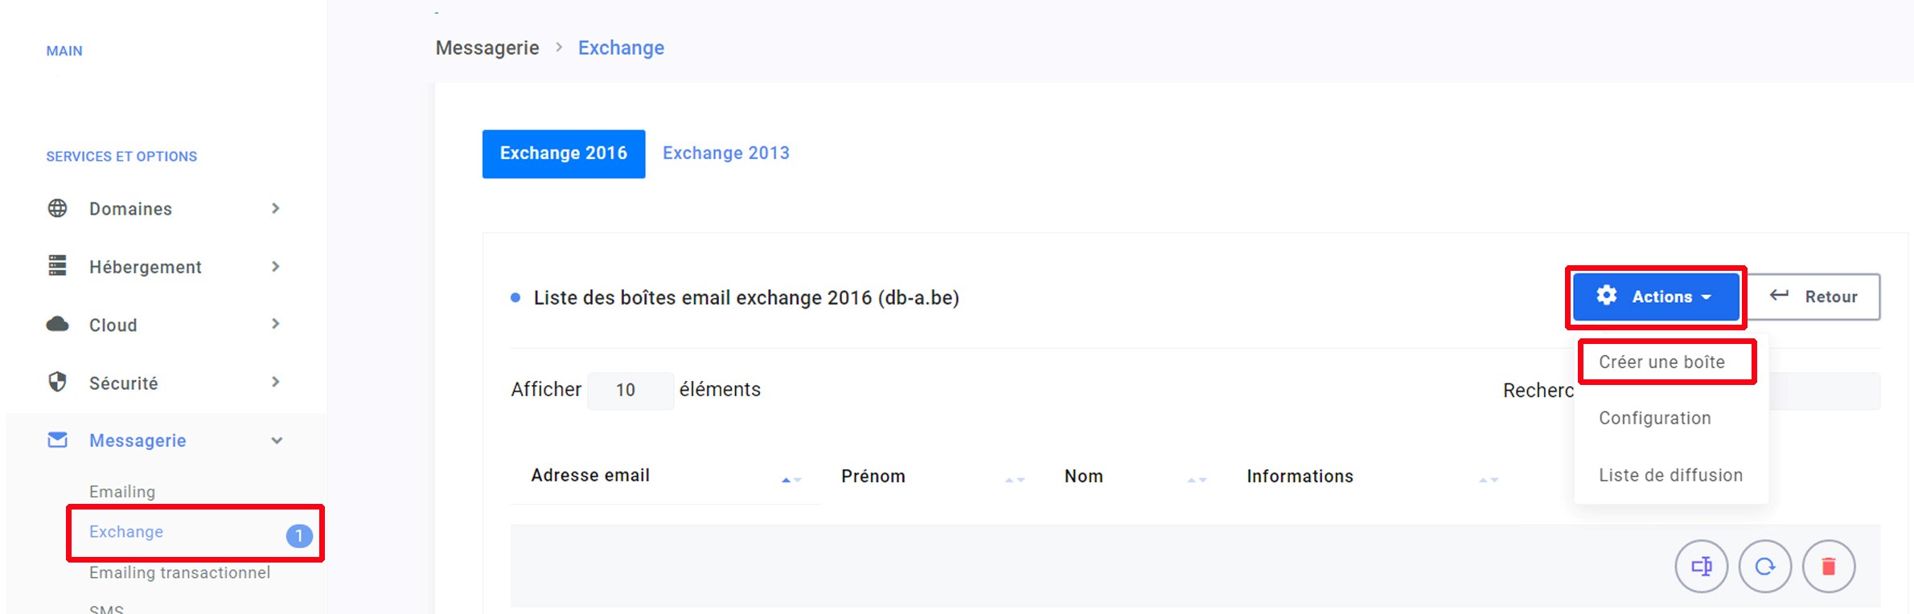
Task: Click the Afficher elements count field
Action: click(630, 391)
